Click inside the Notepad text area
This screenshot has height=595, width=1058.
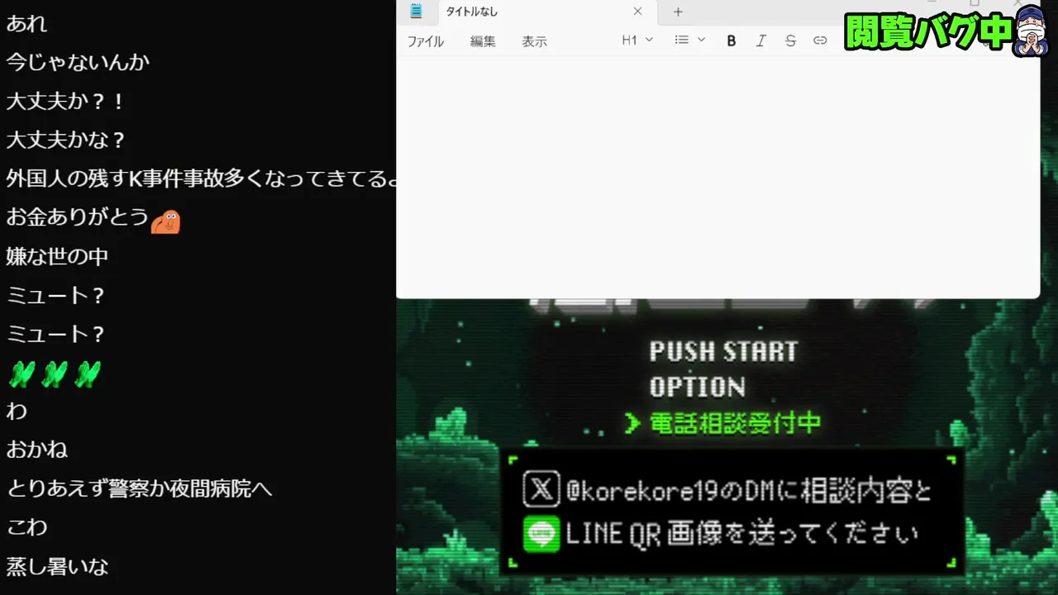717,176
